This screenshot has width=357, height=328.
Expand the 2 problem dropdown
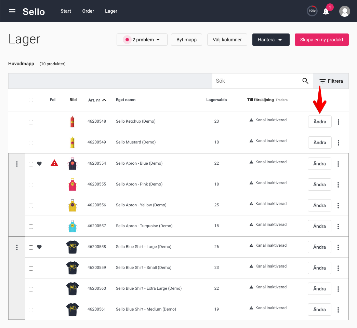click(x=142, y=40)
